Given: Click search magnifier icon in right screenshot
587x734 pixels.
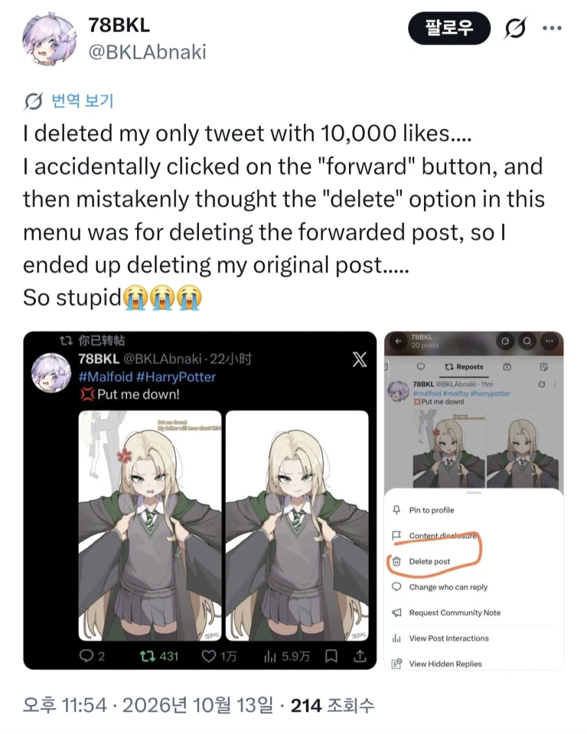Looking at the screenshot, I should coord(527,341).
